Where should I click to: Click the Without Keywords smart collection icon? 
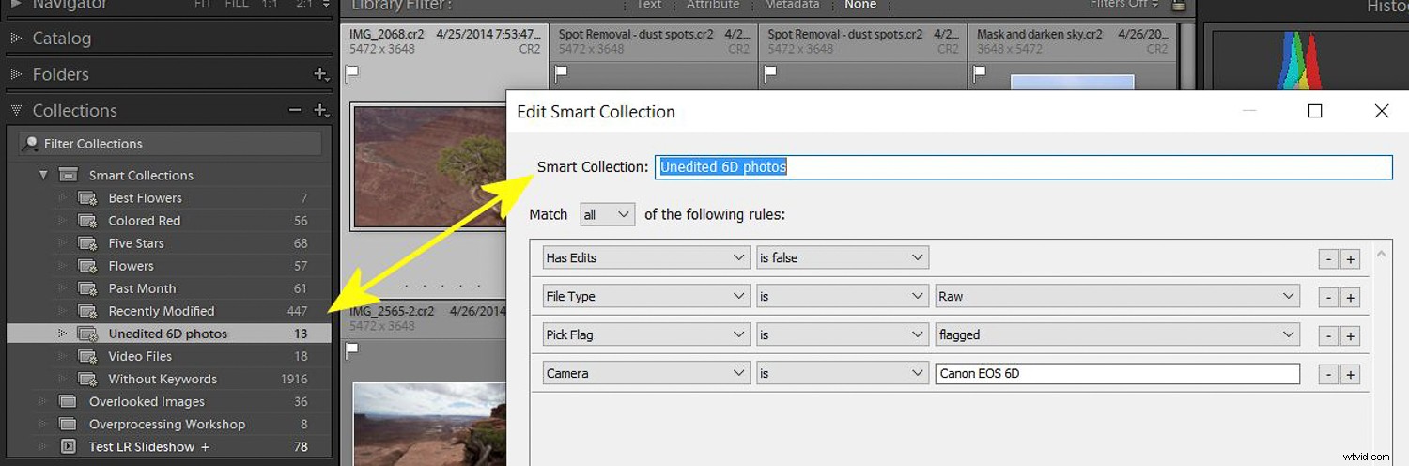pos(87,379)
